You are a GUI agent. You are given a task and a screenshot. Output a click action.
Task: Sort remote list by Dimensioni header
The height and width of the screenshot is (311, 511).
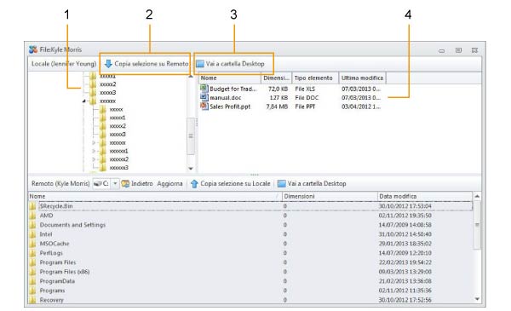point(329,196)
